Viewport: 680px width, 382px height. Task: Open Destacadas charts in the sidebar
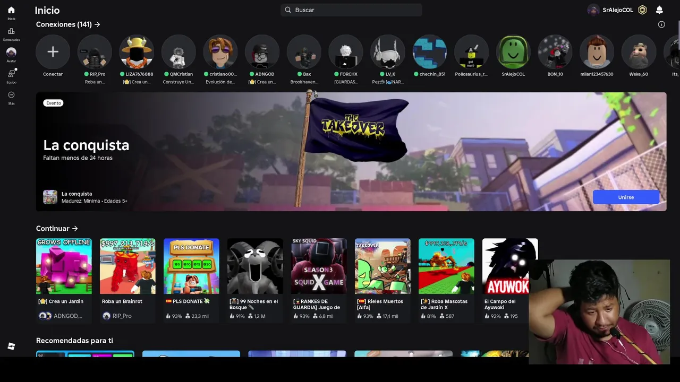coord(11,31)
